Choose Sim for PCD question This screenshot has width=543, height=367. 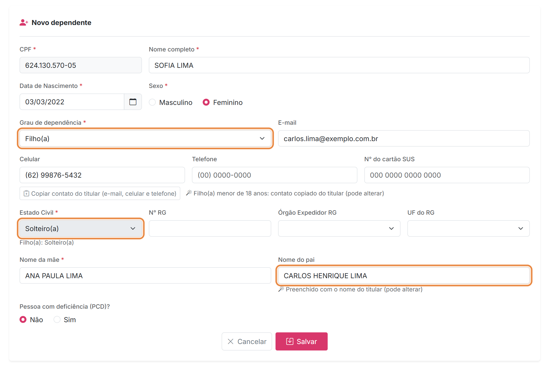tap(57, 320)
